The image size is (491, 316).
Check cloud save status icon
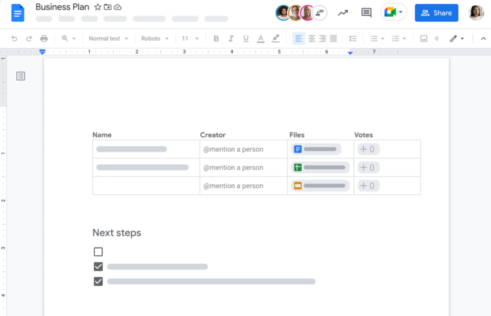[118, 7]
